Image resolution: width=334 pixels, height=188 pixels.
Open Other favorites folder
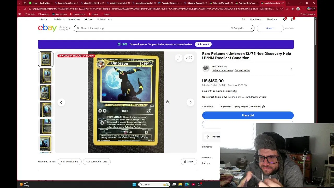coord(307,14)
